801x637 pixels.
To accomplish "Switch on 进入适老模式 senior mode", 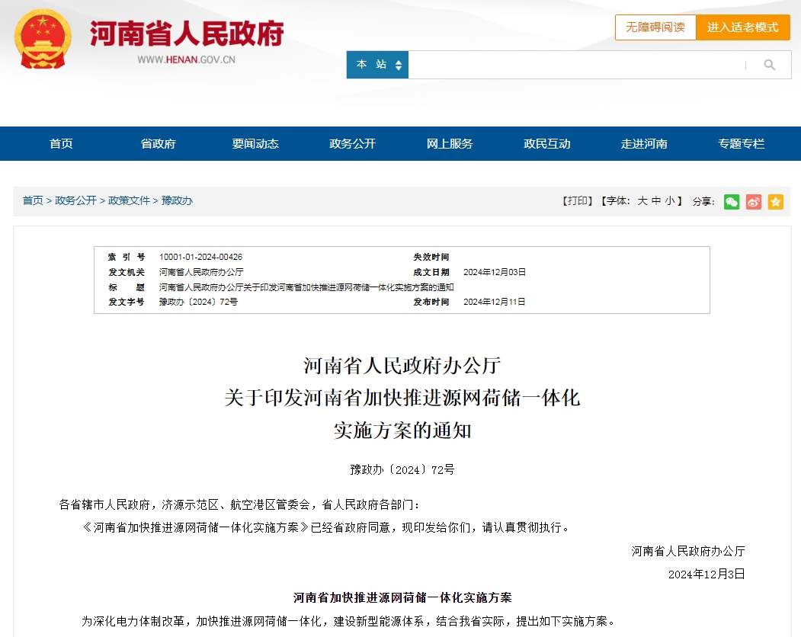I will tap(743, 27).
